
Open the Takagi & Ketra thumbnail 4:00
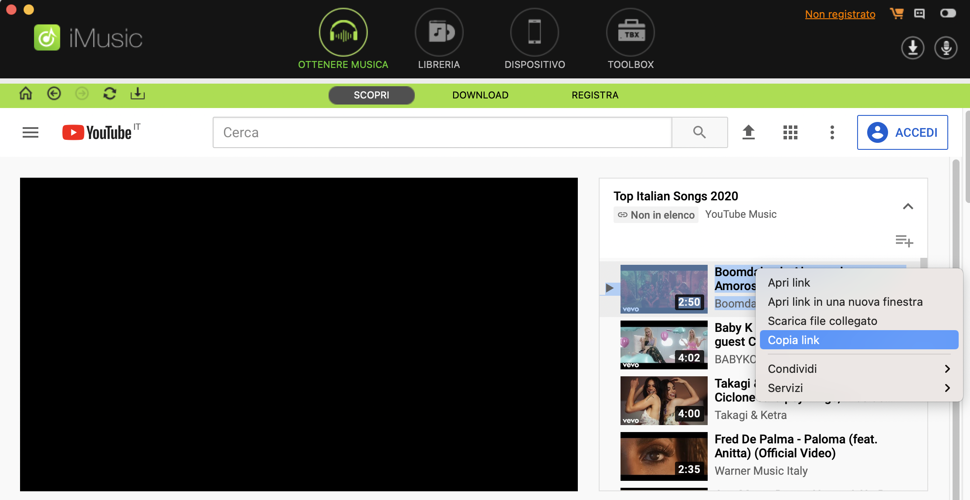pos(664,401)
